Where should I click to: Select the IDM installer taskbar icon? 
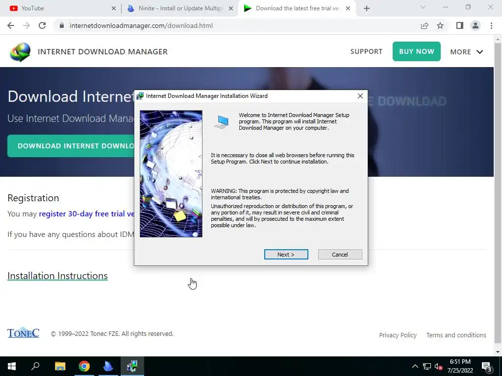pos(132,366)
